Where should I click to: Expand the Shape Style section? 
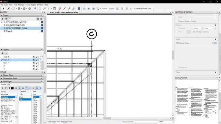1,75
